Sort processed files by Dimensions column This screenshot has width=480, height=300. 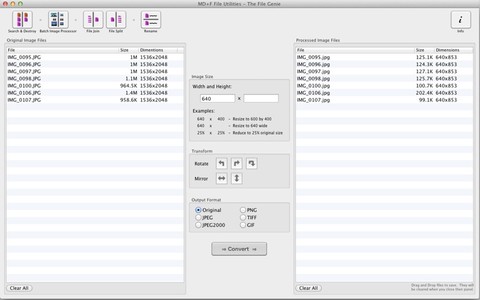click(454, 50)
